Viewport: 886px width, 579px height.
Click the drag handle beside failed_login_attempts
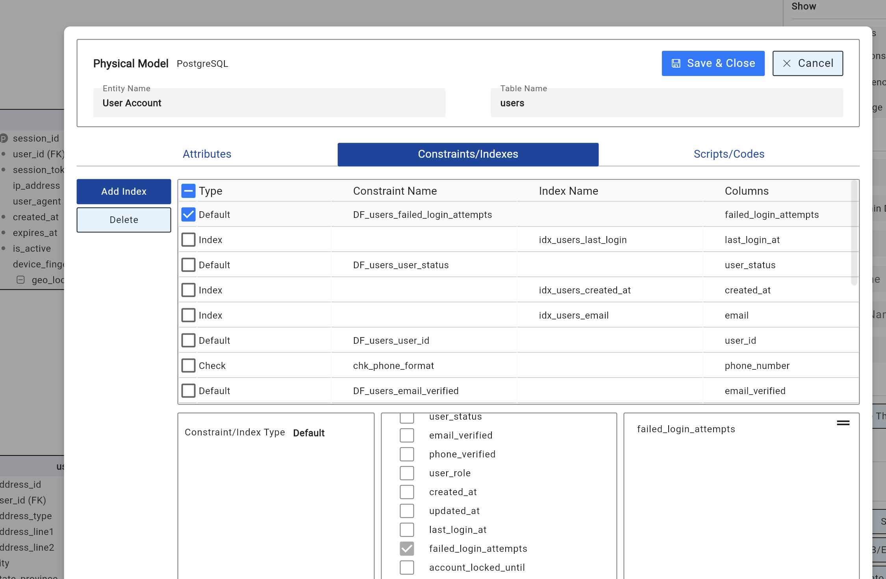coord(843,423)
